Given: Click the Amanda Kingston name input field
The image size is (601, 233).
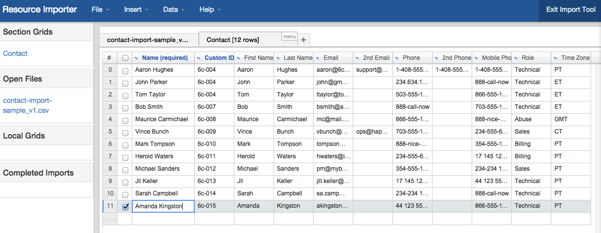Looking at the screenshot, I should pos(163,206).
